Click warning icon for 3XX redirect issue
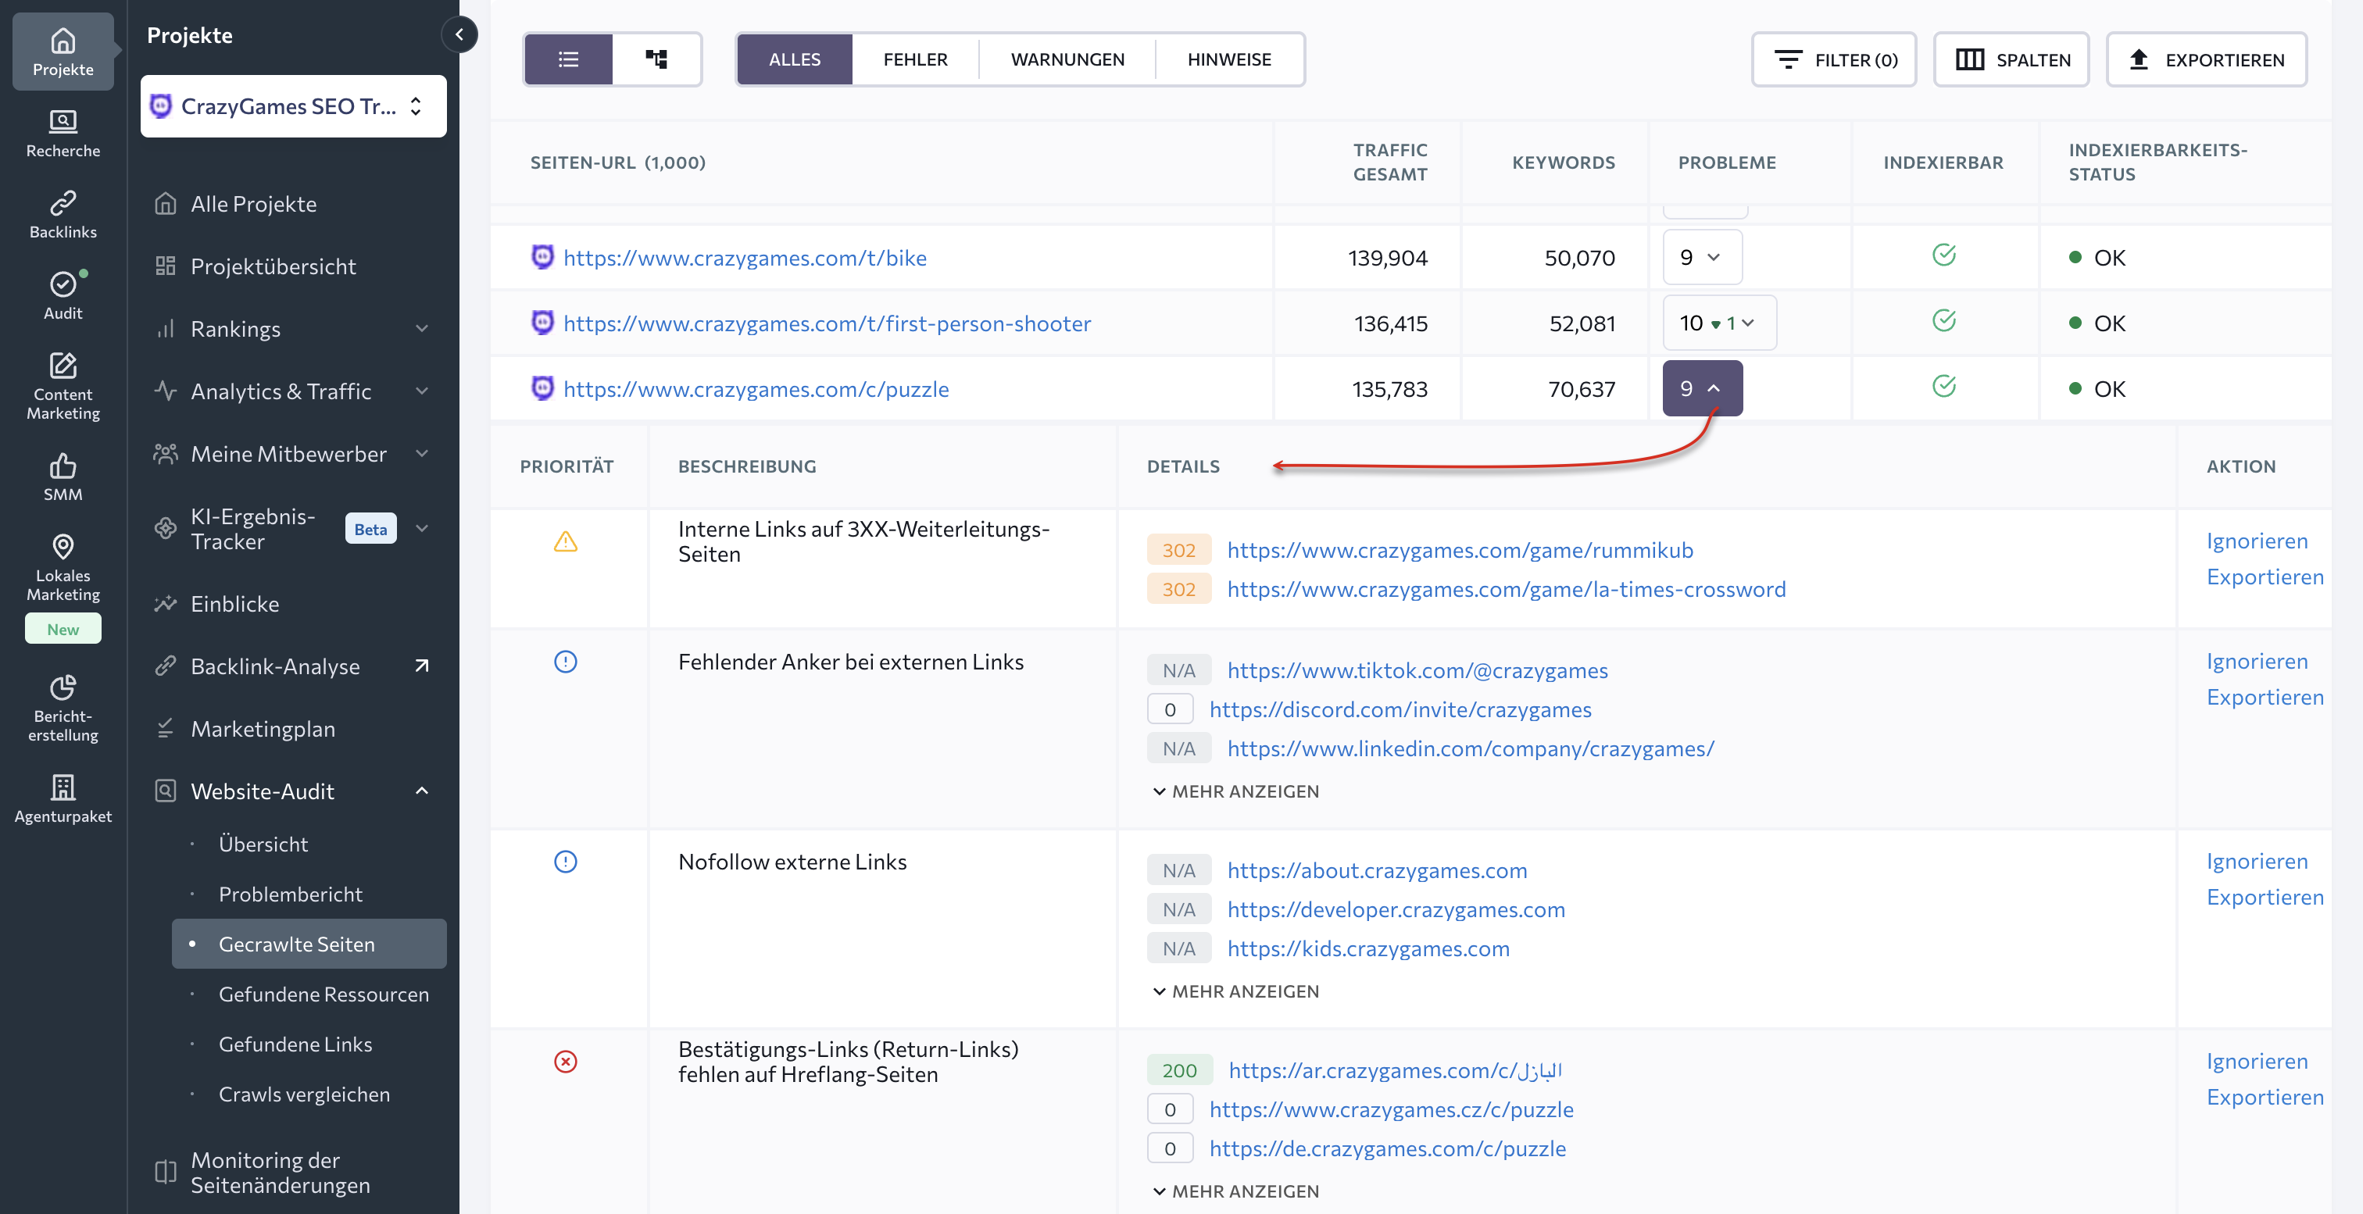 coord(566,542)
